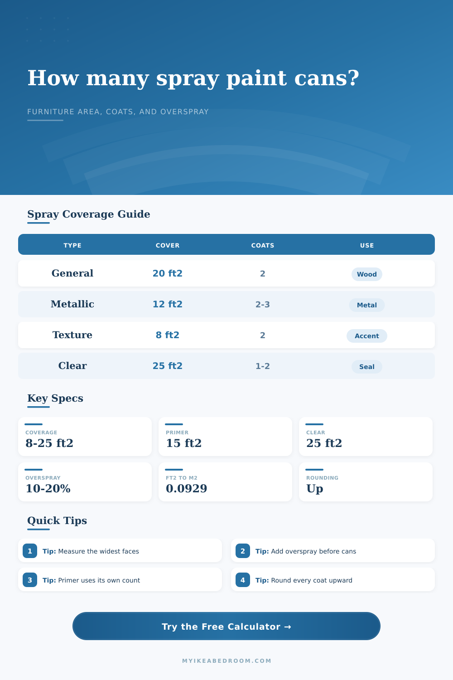Select the General row name
Image resolution: width=453 pixels, height=680 pixels.
tap(72, 273)
